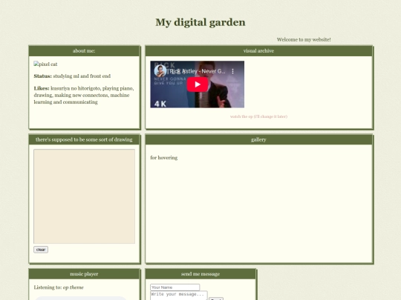Click the Rick Astley channel avatar
Screen dimensions: 401x300
pos(160,71)
